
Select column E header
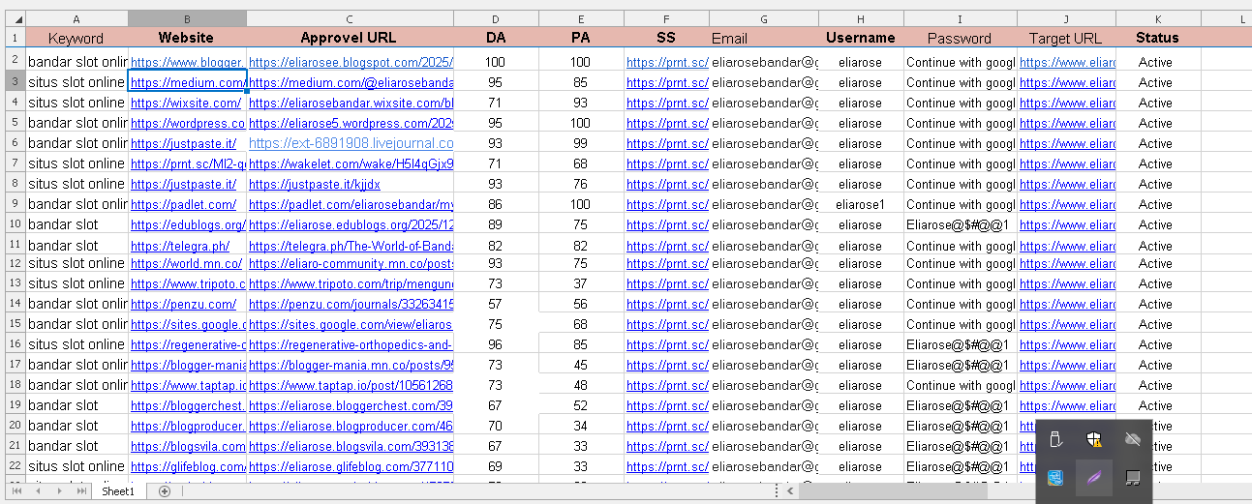581,19
